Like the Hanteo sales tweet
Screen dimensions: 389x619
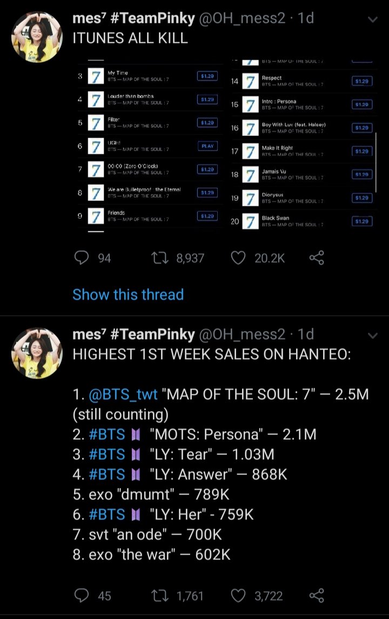pyautogui.click(x=238, y=596)
